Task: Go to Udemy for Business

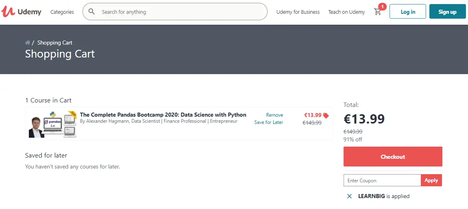Action: click(298, 12)
